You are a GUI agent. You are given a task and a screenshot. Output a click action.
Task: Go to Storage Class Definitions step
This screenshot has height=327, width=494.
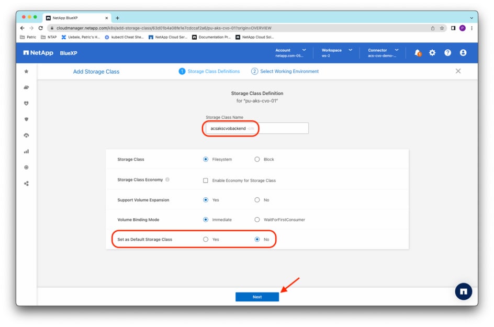pos(209,72)
